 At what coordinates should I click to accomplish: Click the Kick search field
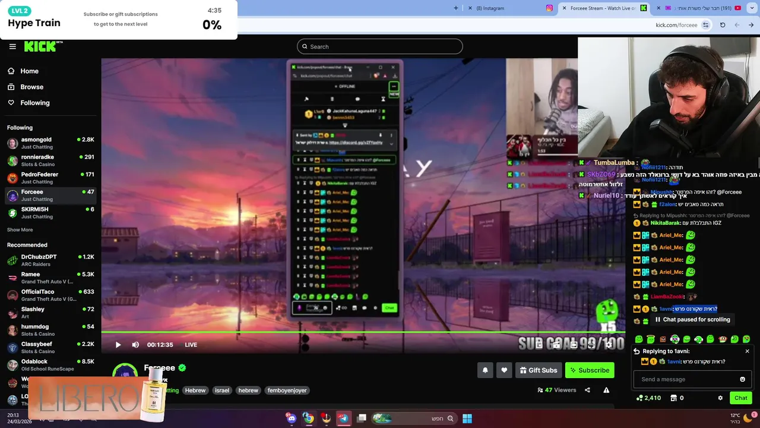[380, 46]
